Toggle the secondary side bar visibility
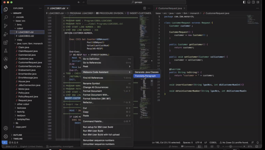The height and width of the screenshot is (150, 265). 253,2
